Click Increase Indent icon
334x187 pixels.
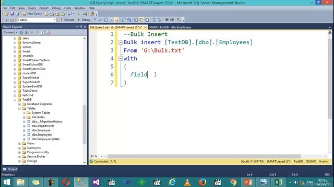point(172,20)
